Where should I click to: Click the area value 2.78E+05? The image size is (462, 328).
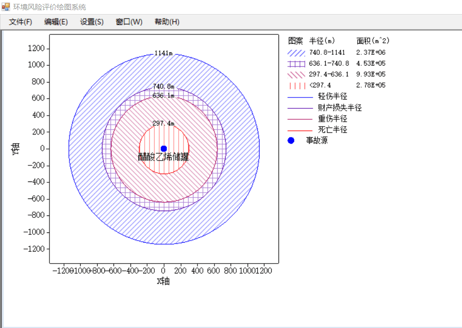click(371, 85)
